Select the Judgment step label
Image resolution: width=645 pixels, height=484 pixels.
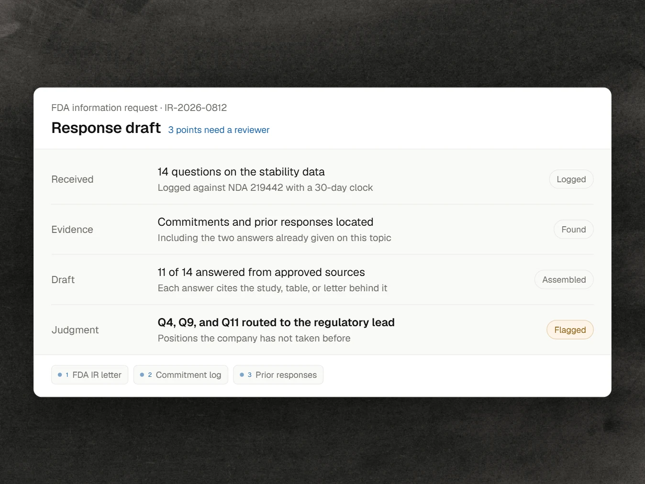point(75,330)
